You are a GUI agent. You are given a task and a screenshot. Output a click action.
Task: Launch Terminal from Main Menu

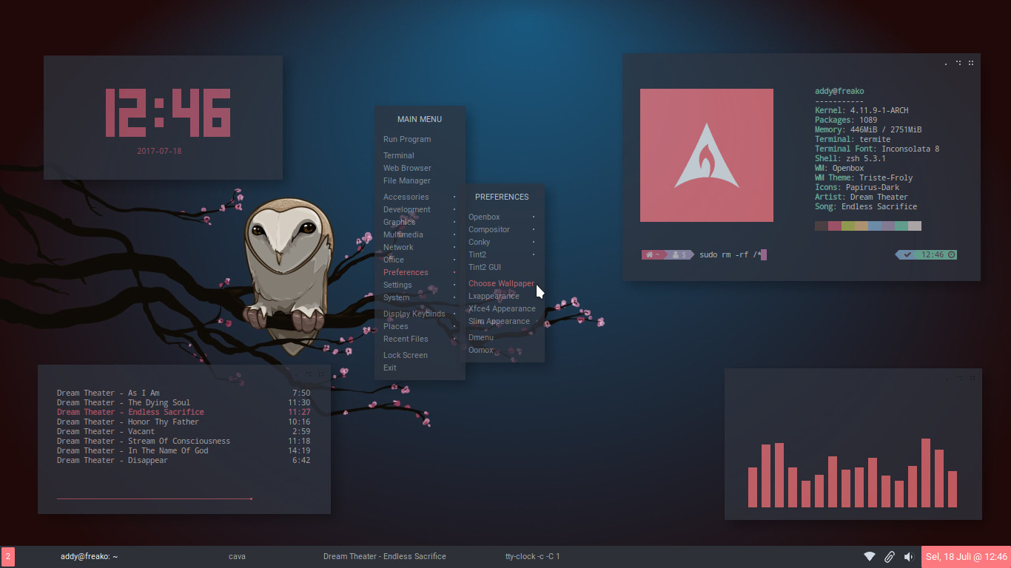pos(420,155)
